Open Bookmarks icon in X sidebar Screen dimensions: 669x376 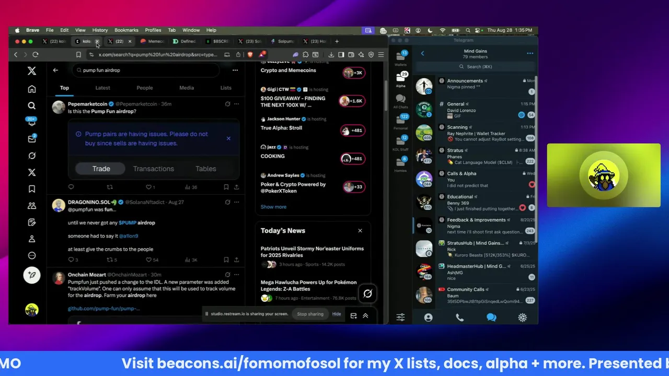(x=32, y=189)
